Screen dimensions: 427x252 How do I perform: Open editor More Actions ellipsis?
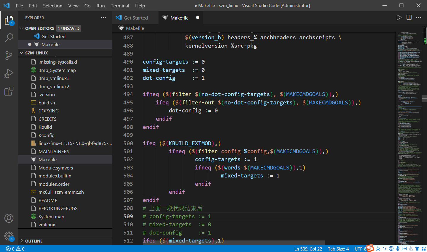click(x=419, y=17)
